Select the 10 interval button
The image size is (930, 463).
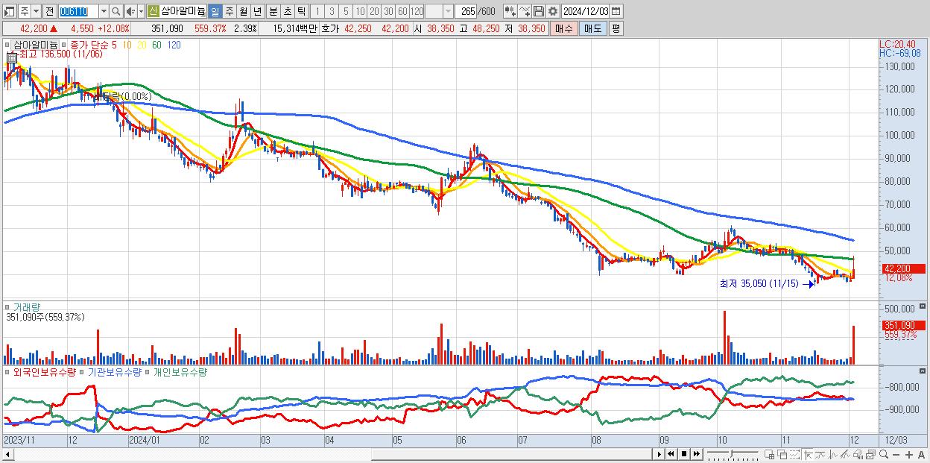(x=360, y=11)
